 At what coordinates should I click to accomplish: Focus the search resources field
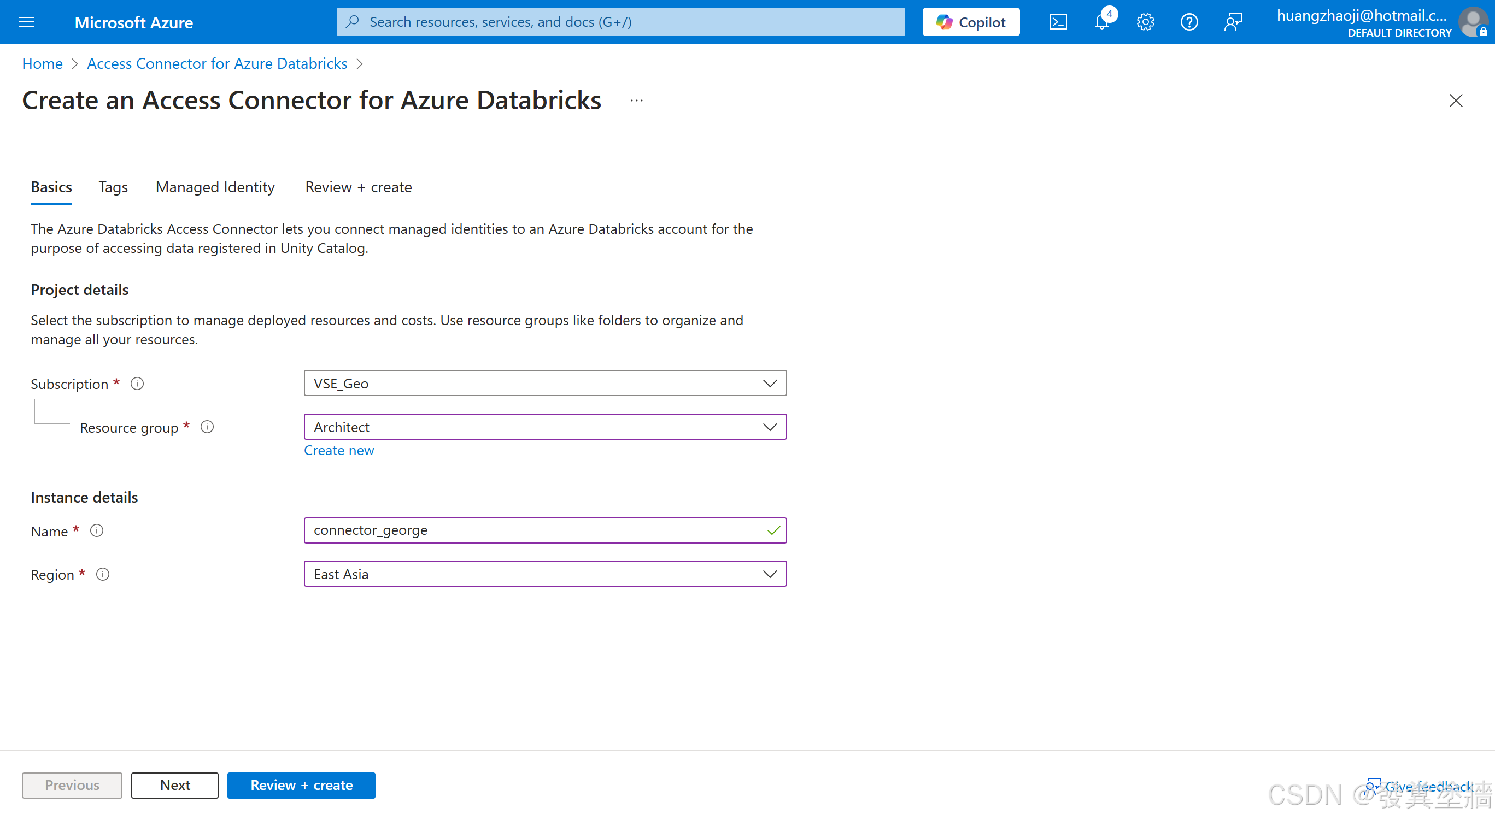click(x=620, y=22)
